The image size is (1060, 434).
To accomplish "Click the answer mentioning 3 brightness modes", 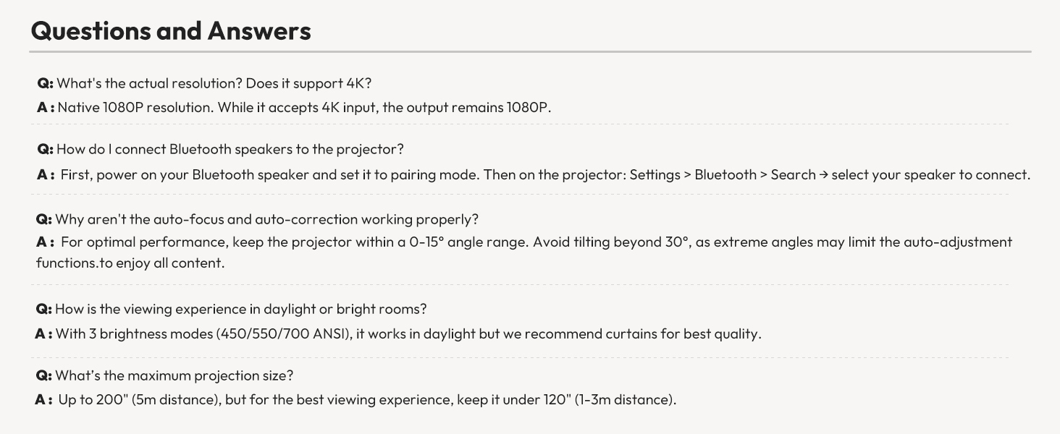I will click(x=408, y=333).
